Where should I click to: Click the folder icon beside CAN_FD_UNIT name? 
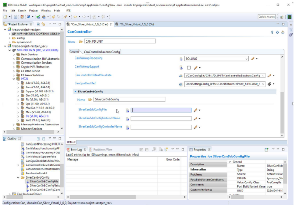(81, 42)
